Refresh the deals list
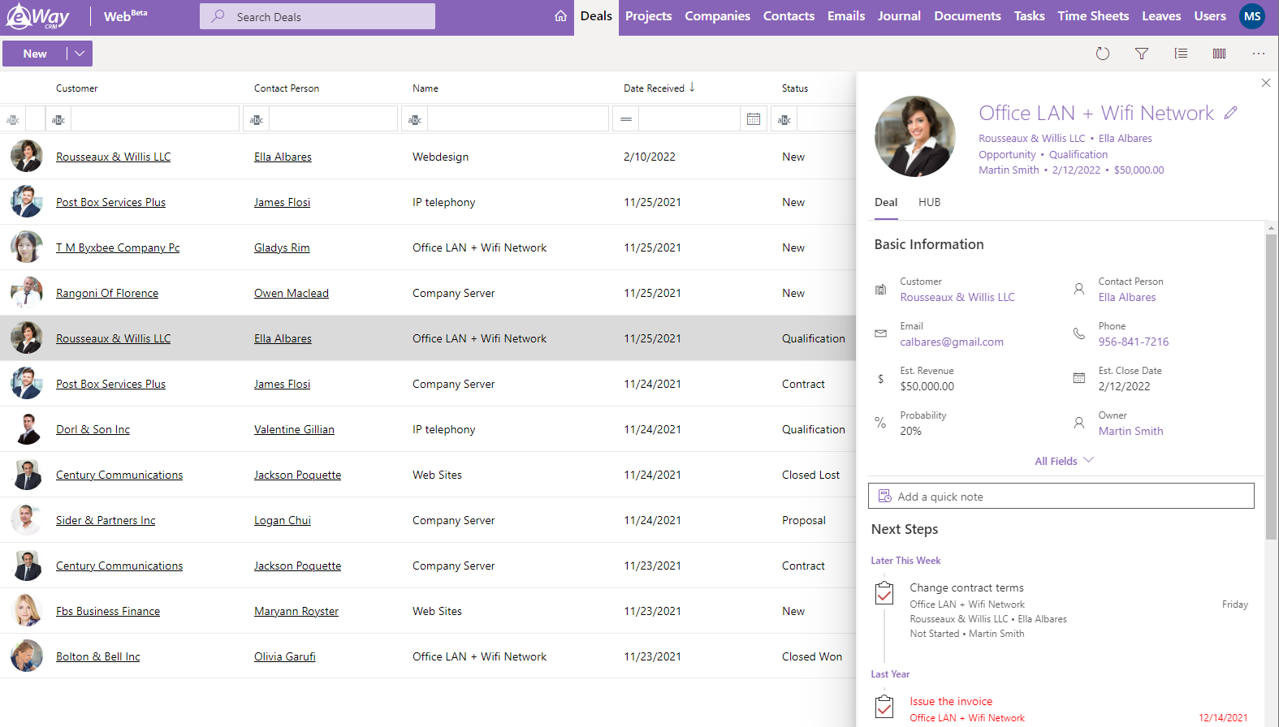The width and height of the screenshot is (1279, 727). coord(1102,54)
